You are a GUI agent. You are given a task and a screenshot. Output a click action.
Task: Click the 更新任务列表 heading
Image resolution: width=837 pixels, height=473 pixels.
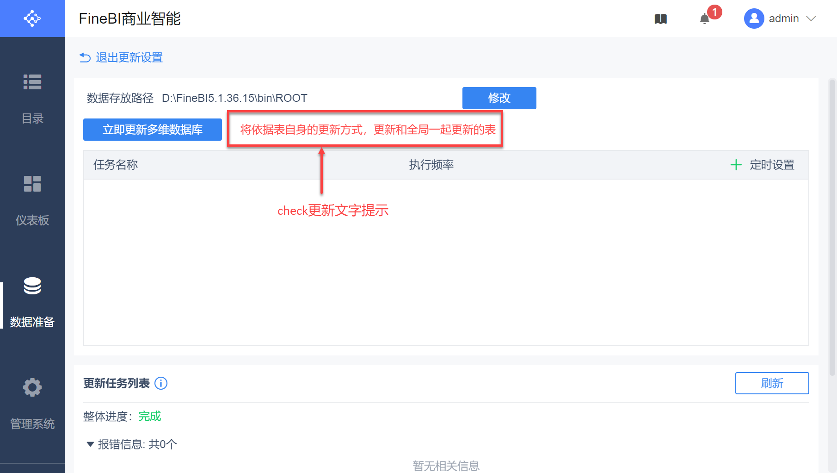pyautogui.click(x=117, y=383)
